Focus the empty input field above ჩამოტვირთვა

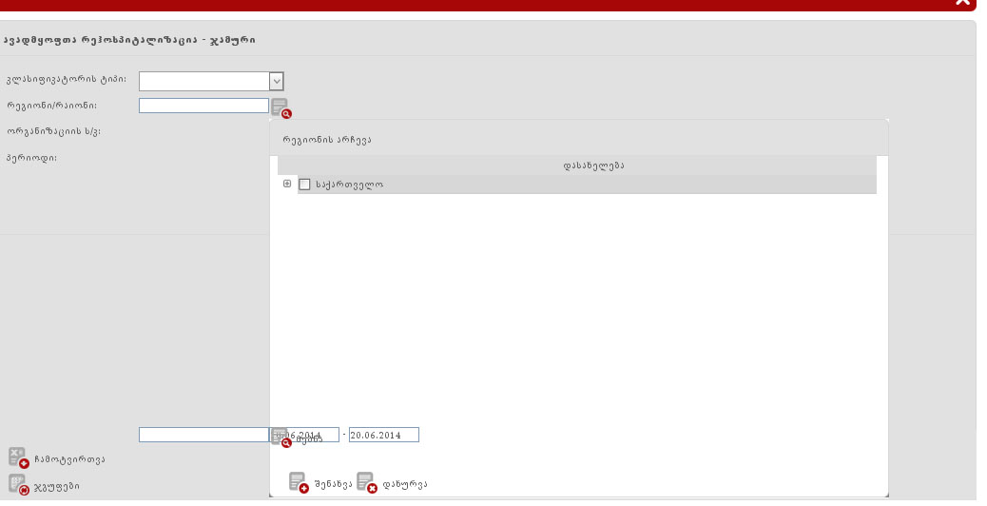tap(203, 435)
